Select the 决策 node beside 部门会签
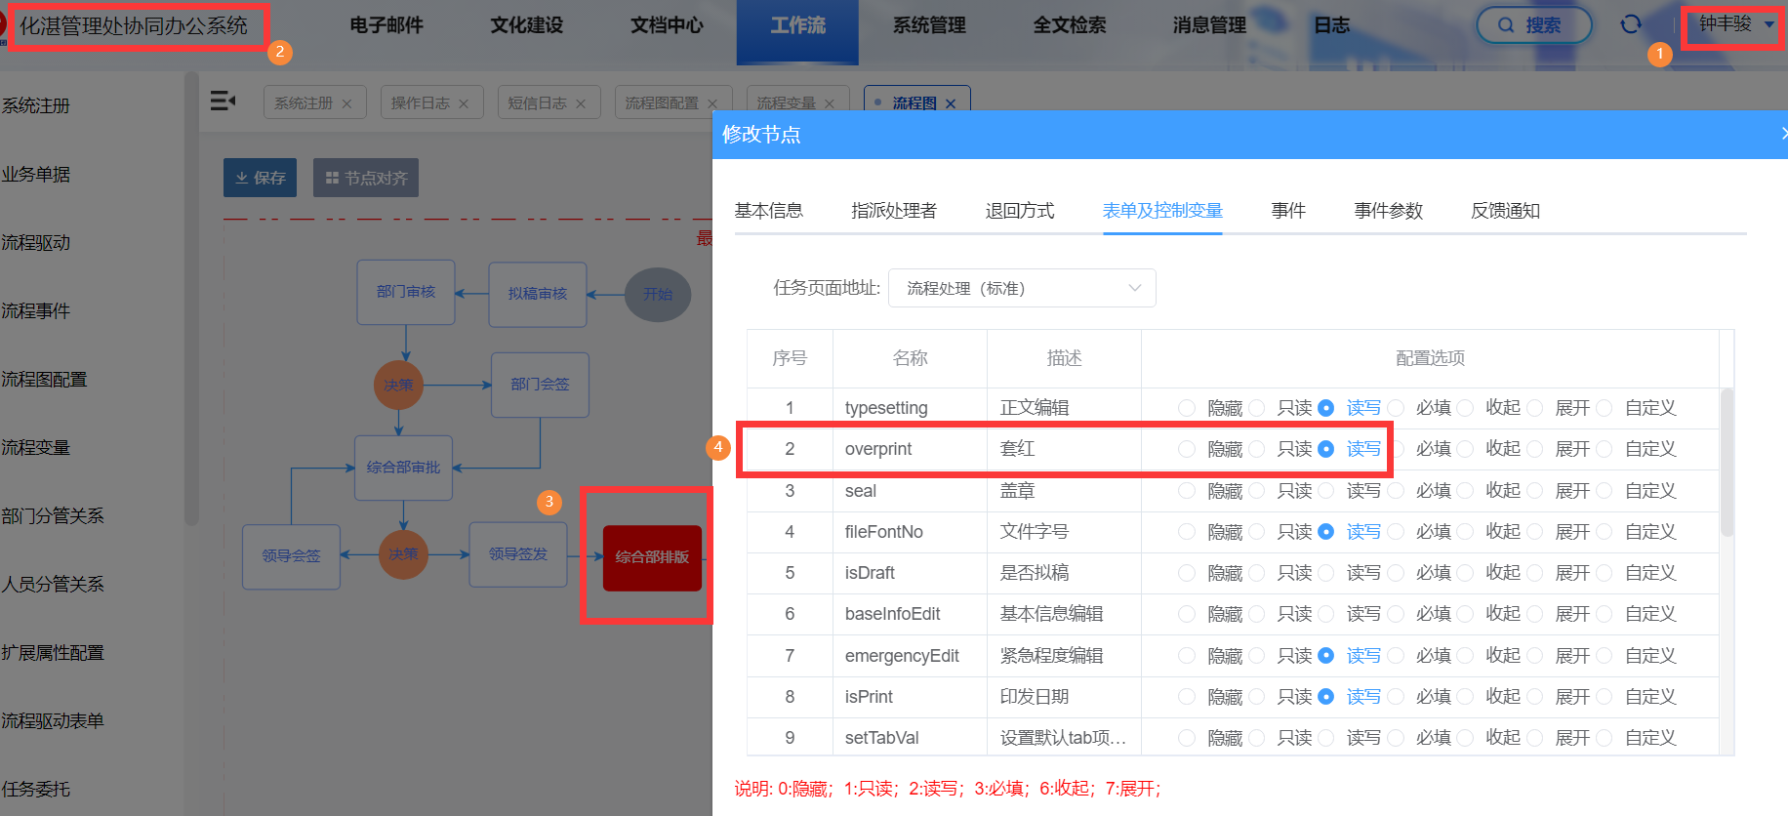Viewport: 1788px width, 816px height. [398, 385]
